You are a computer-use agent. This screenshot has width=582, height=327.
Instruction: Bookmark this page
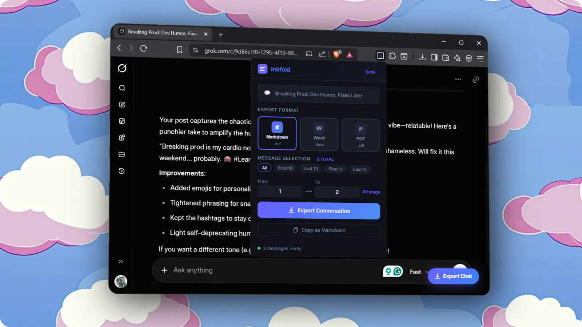pos(180,49)
